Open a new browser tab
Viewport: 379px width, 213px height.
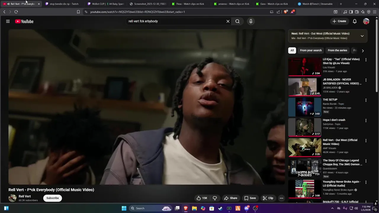point(341,4)
